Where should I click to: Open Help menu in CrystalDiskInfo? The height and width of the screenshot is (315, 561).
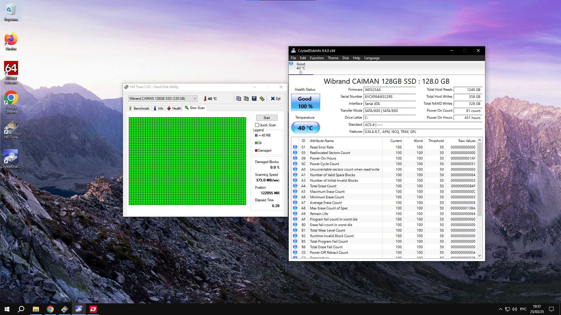(x=356, y=58)
